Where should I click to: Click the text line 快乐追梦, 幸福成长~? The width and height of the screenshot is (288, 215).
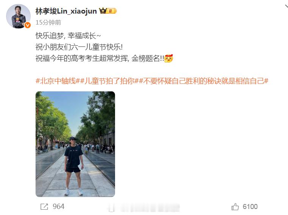68,36
